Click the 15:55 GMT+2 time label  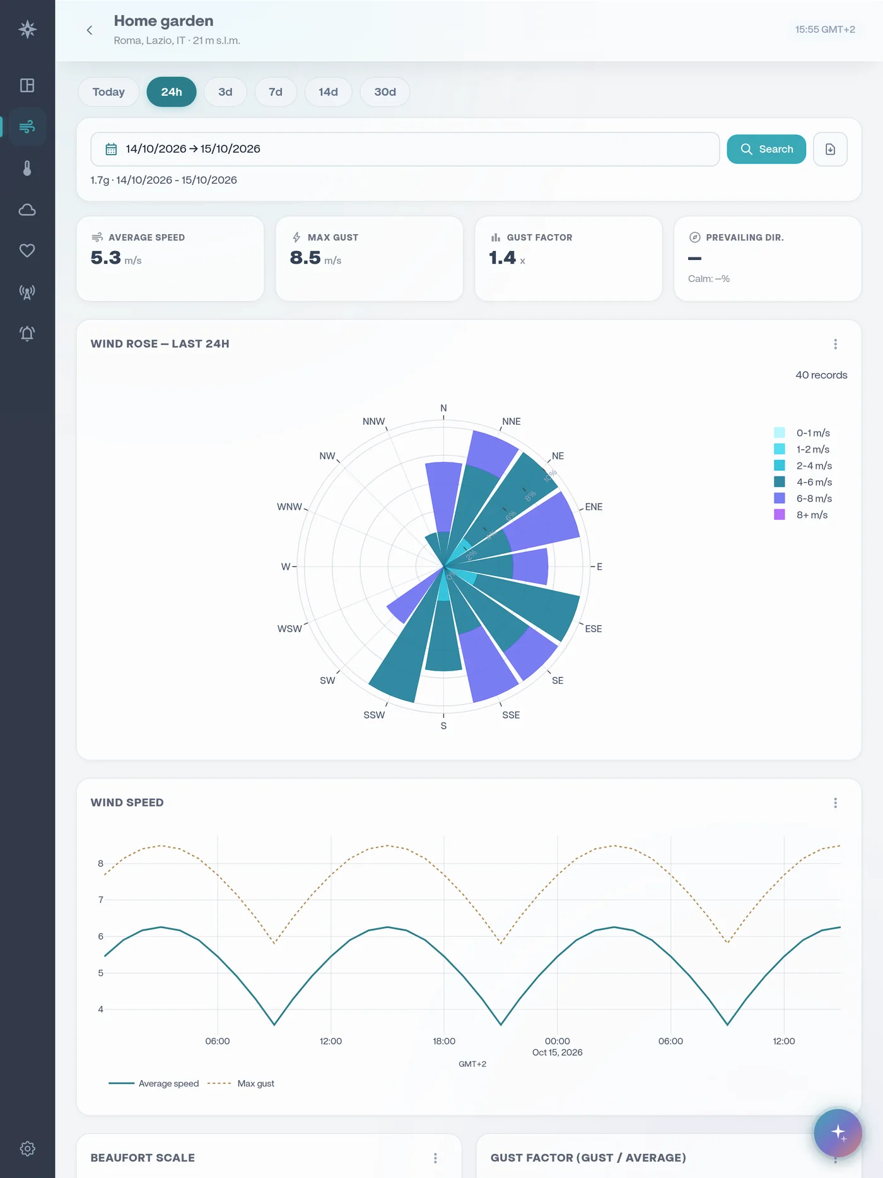pyautogui.click(x=825, y=30)
